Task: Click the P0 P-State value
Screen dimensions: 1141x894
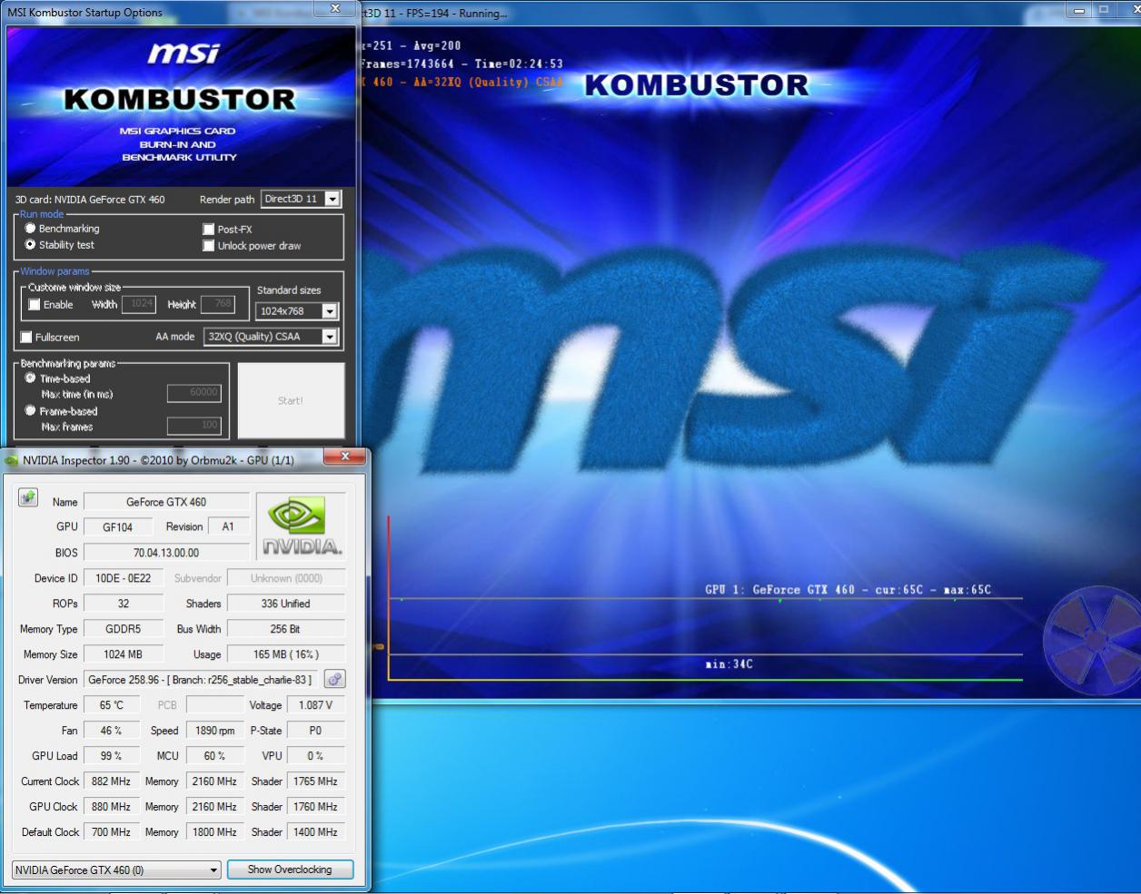Action: (x=316, y=731)
